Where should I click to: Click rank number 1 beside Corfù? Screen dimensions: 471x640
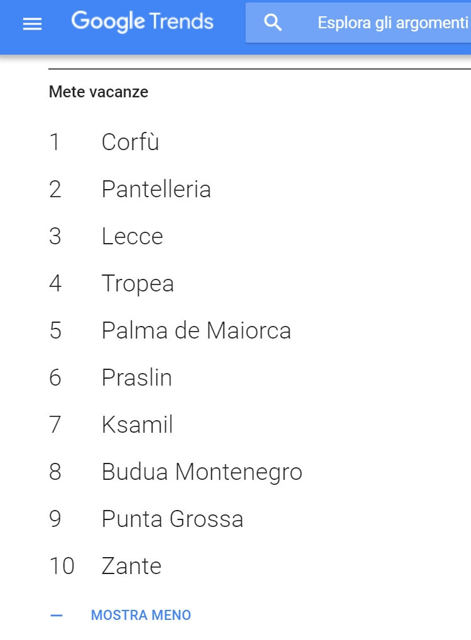tap(55, 142)
